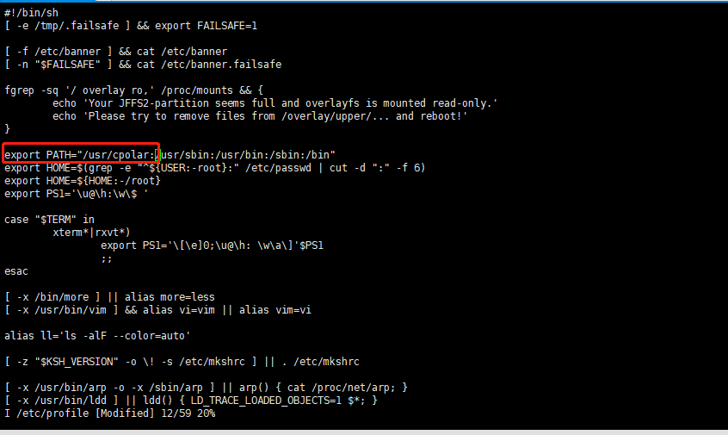Click on export PATH text in red box
728x435 pixels.
(80, 155)
